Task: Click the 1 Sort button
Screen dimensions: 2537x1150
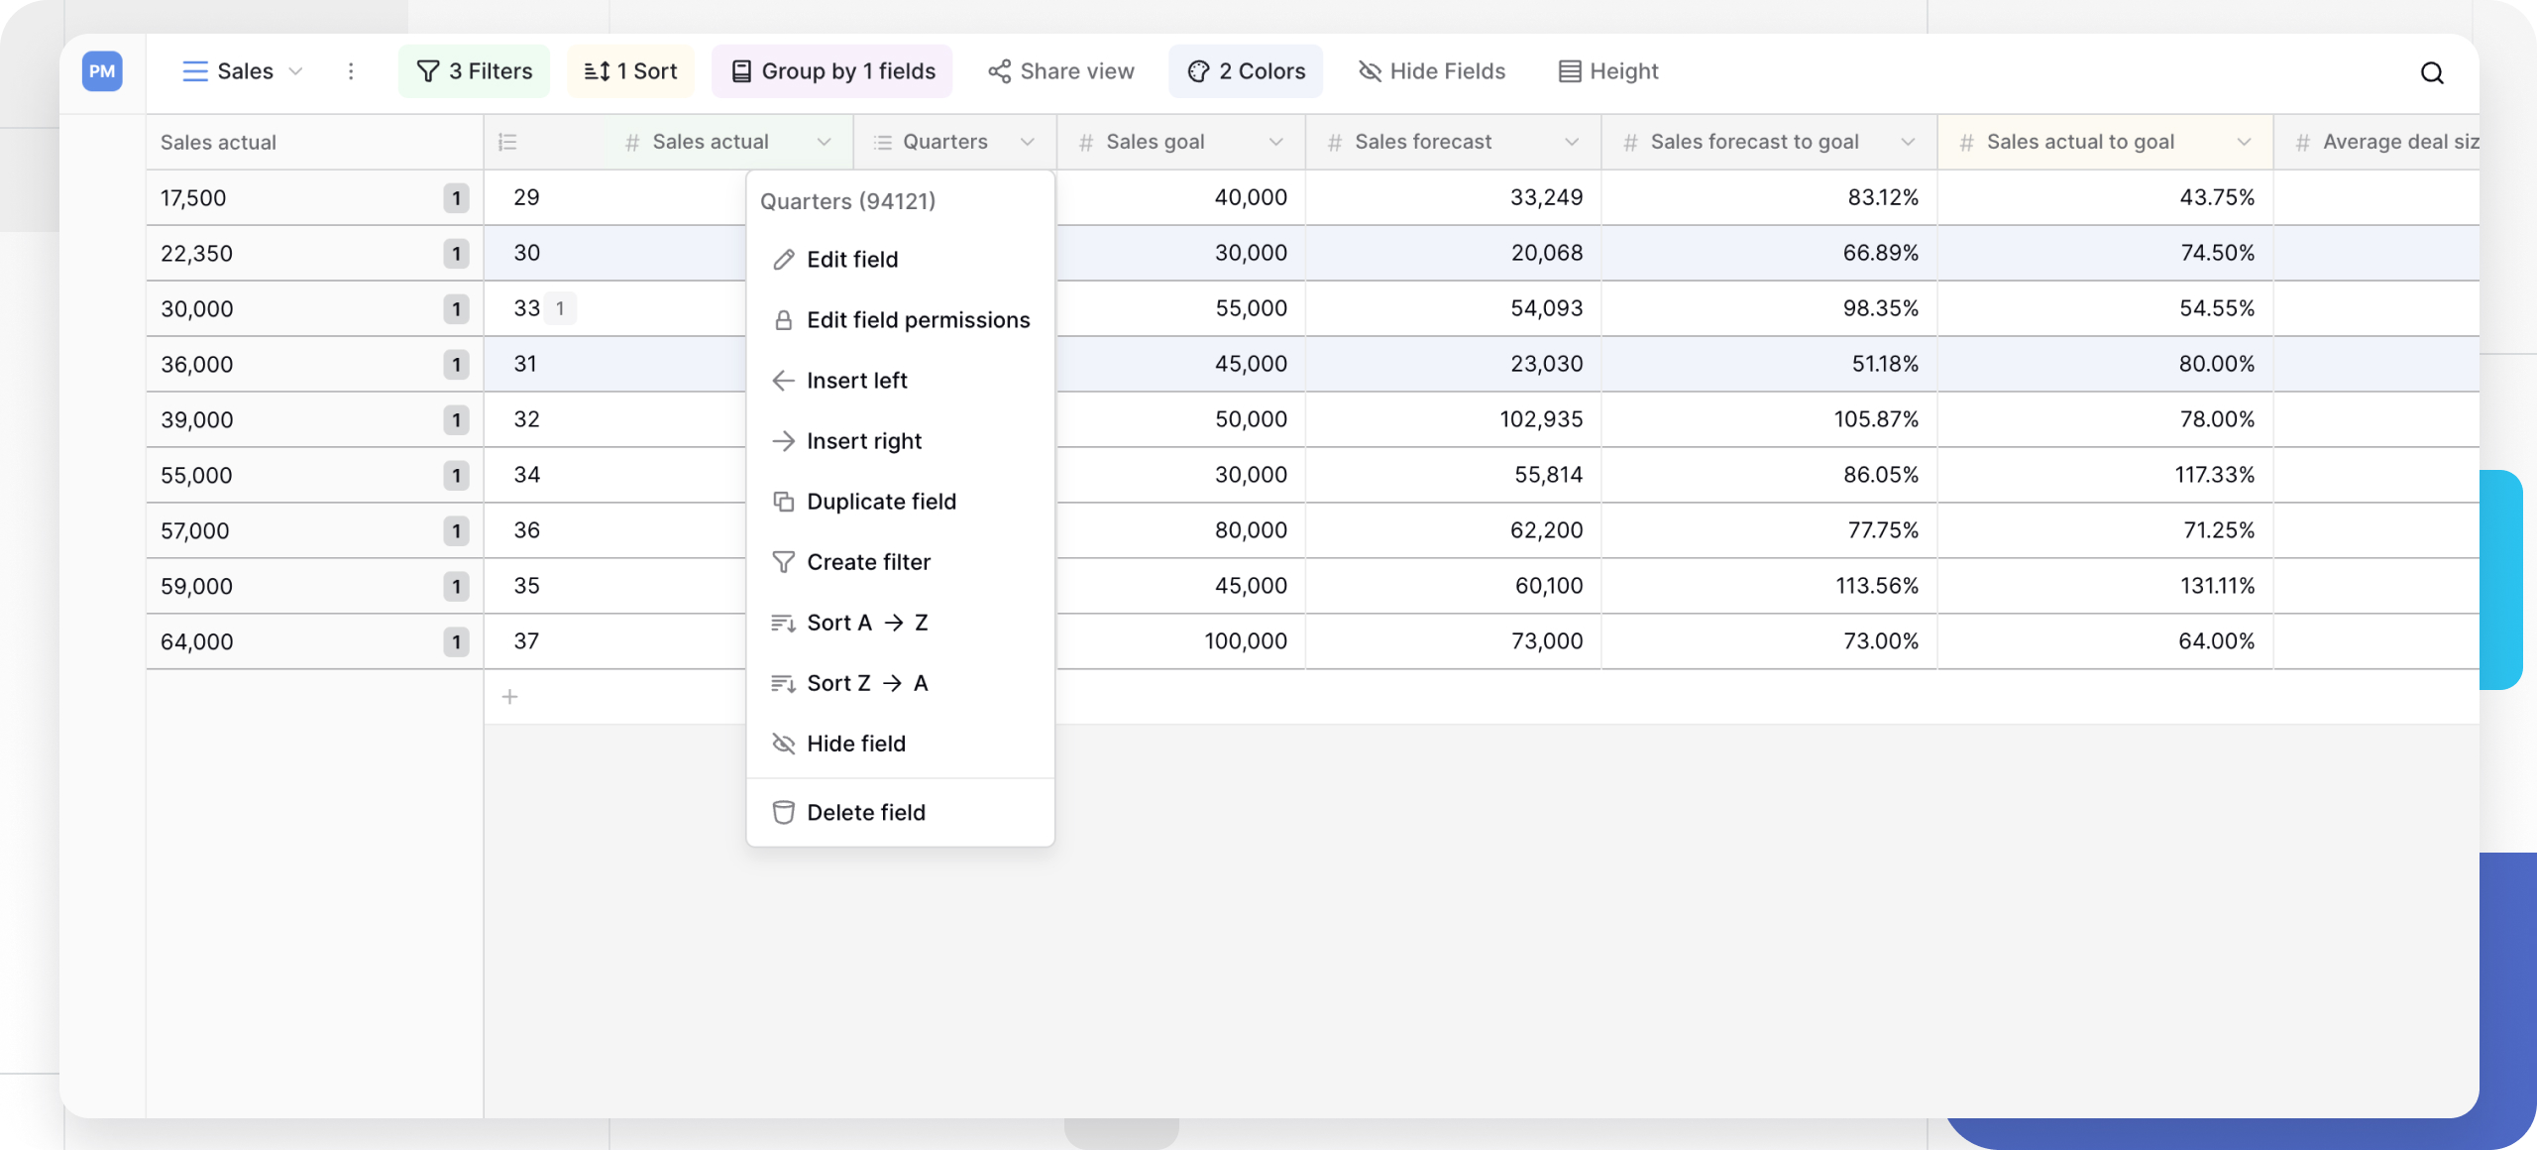Action: [630, 71]
